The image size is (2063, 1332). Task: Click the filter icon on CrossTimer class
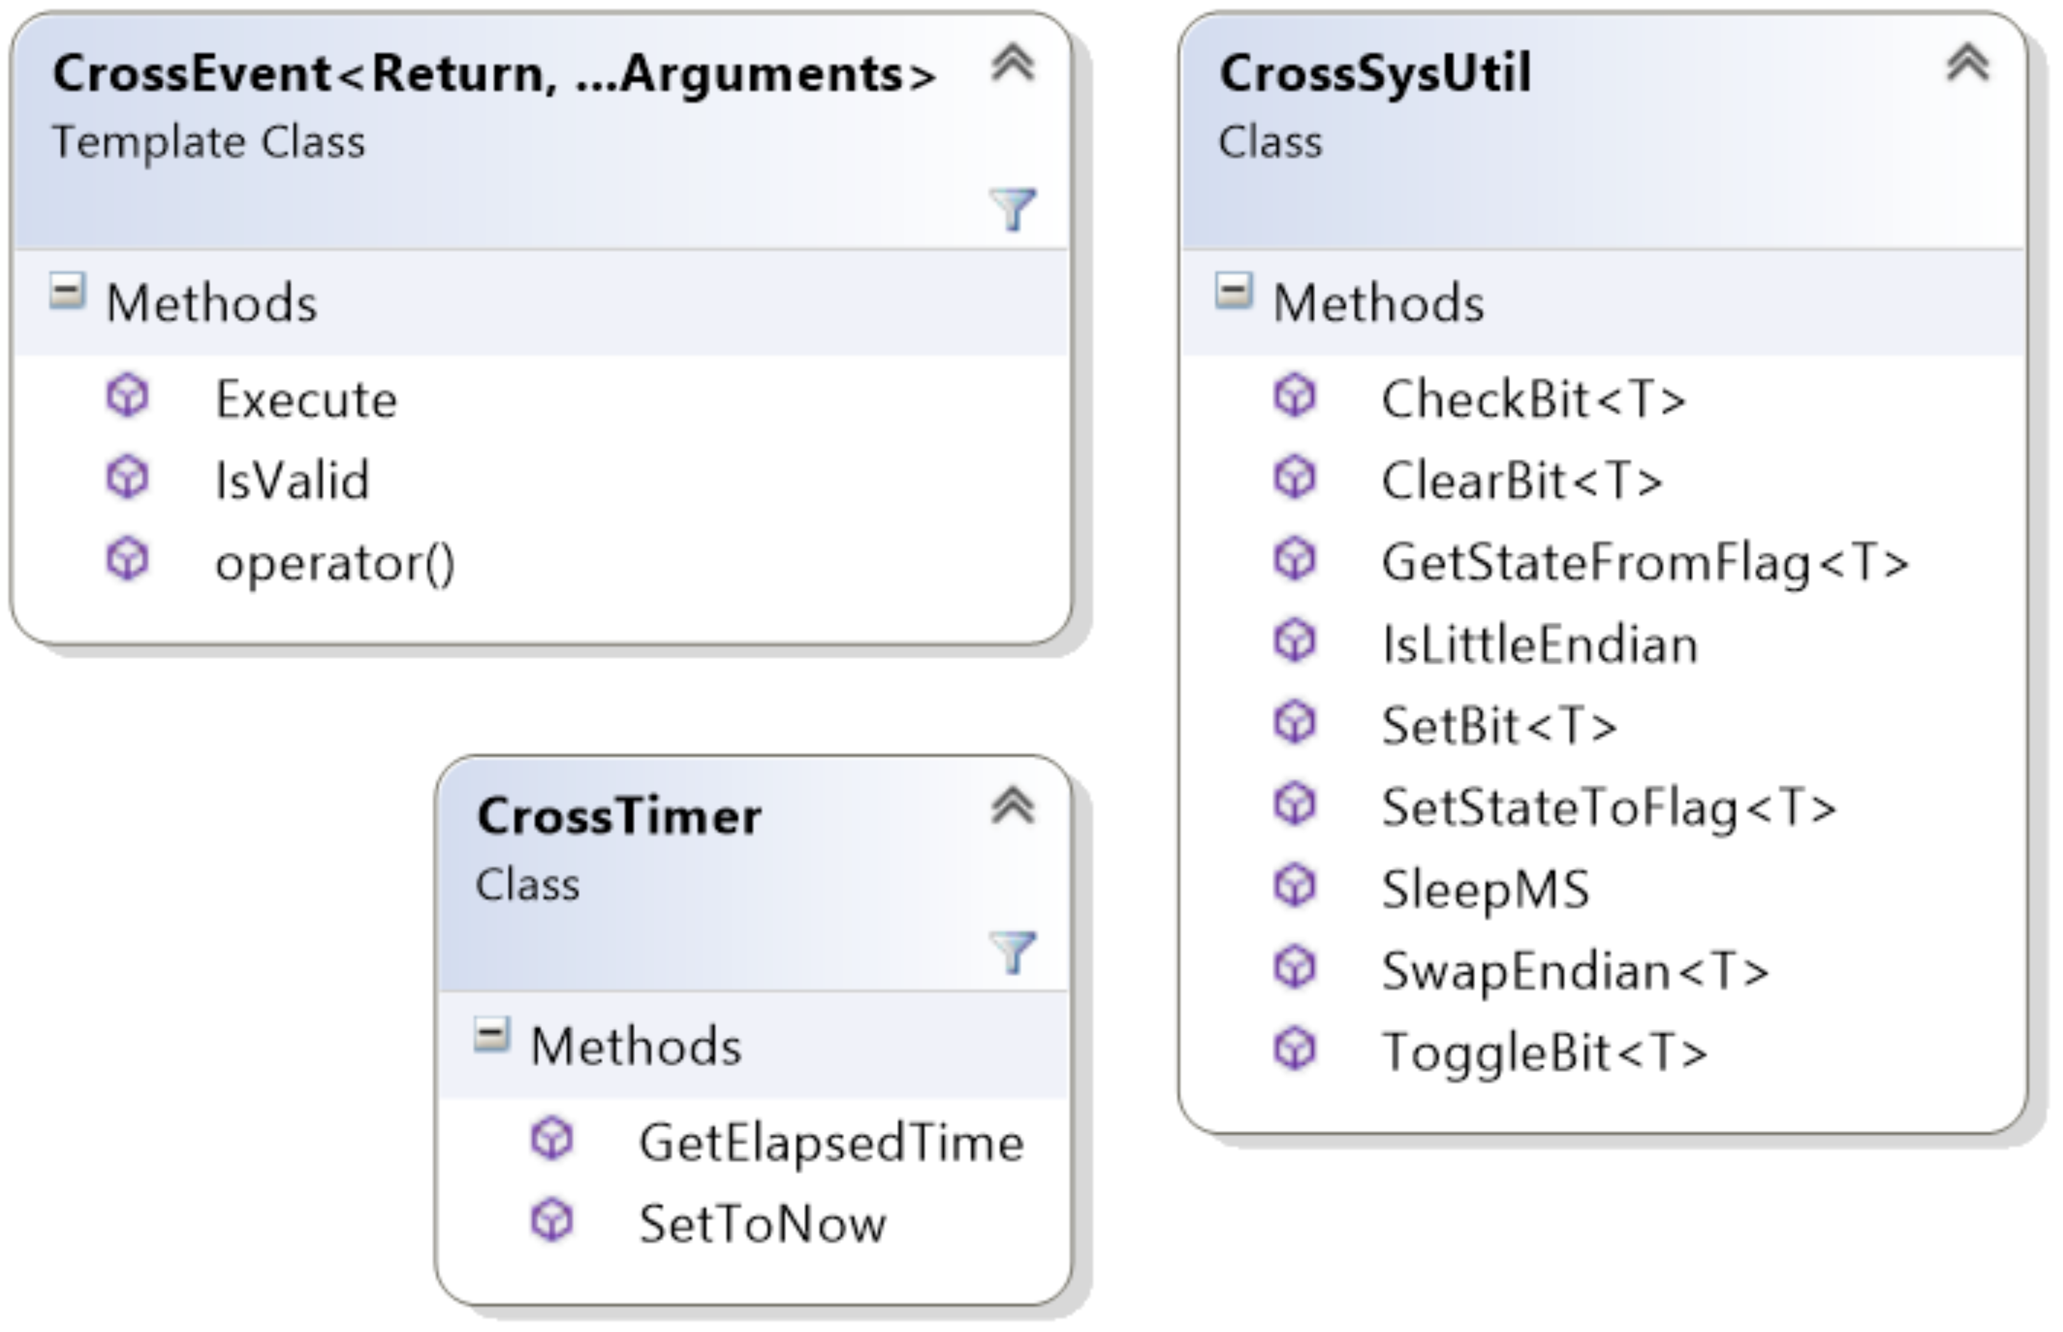[x=1012, y=952]
